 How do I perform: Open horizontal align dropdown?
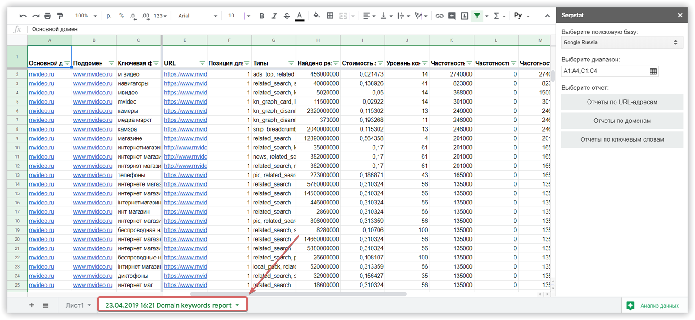point(369,16)
